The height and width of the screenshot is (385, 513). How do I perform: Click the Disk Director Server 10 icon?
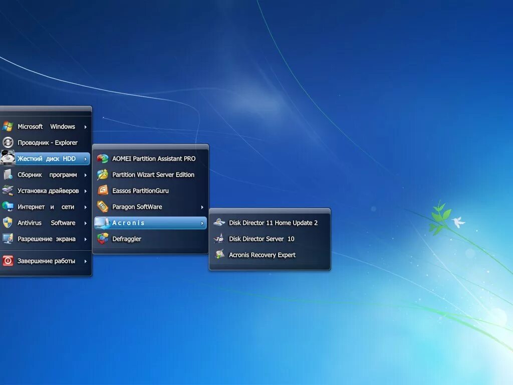tap(219, 239)
